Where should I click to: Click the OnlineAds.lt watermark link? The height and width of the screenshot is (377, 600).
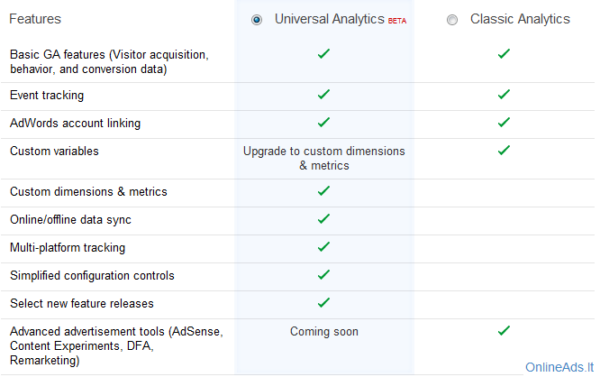click(559, 367)
